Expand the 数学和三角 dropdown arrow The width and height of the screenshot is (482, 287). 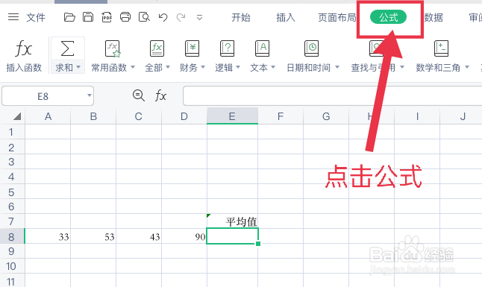point(467,67)
